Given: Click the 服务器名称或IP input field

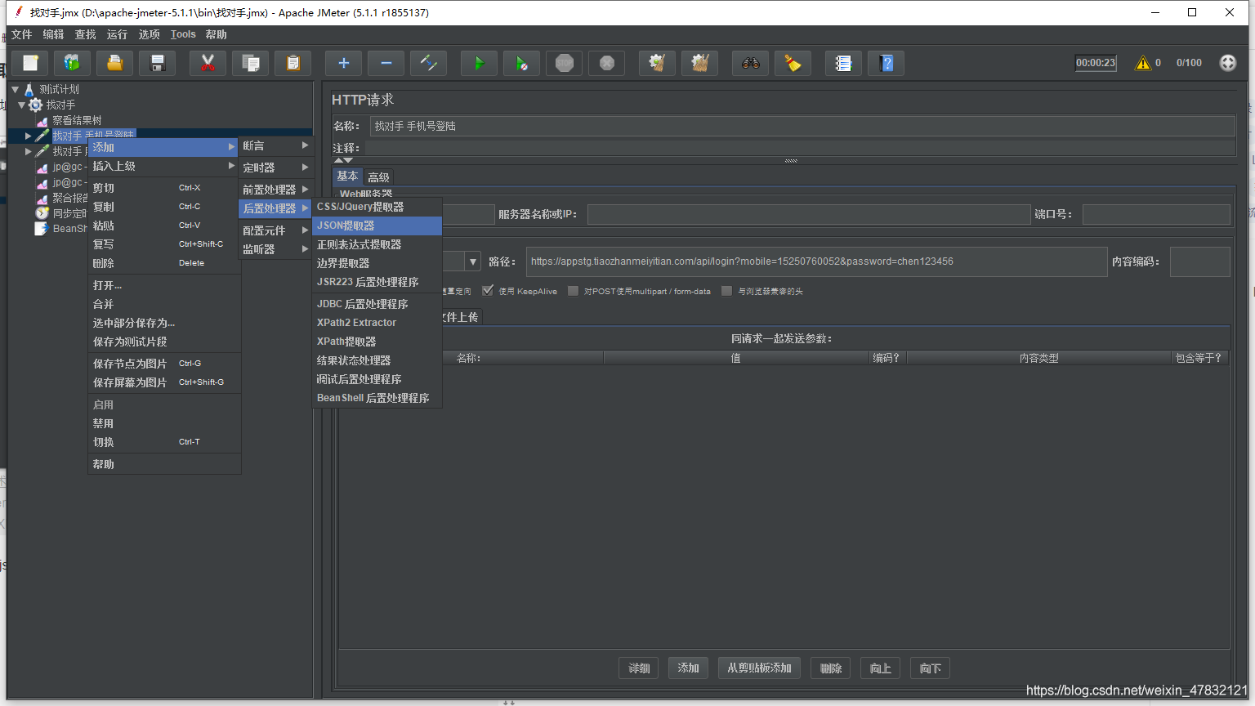Looking at the screenshot, I should [809, 214].
